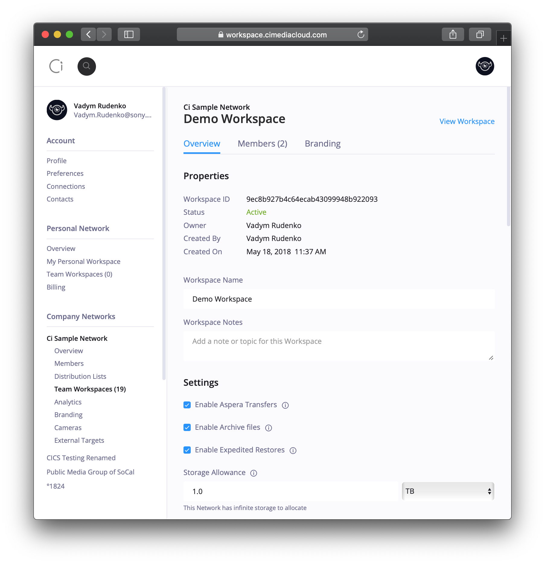Uncheck Enable Aspera Transfers

[x=187, y=405]
